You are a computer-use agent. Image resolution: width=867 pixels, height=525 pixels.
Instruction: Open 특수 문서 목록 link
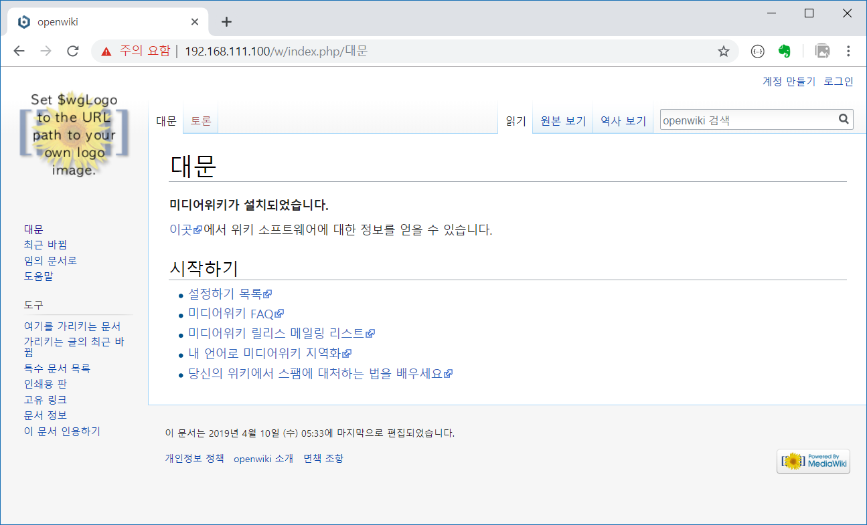click(57, 369)
